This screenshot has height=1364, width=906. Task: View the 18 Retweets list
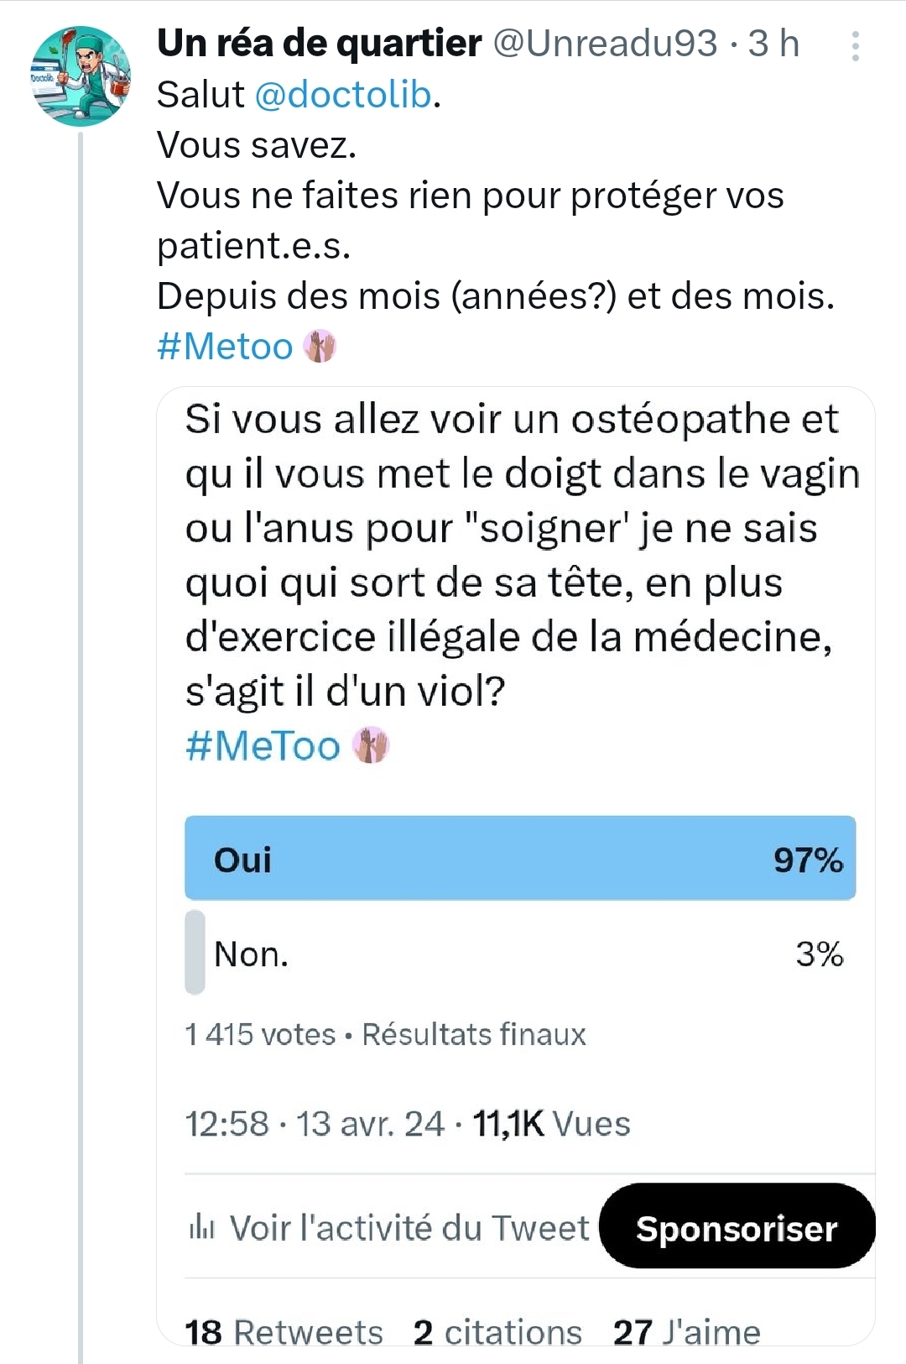284,1331
